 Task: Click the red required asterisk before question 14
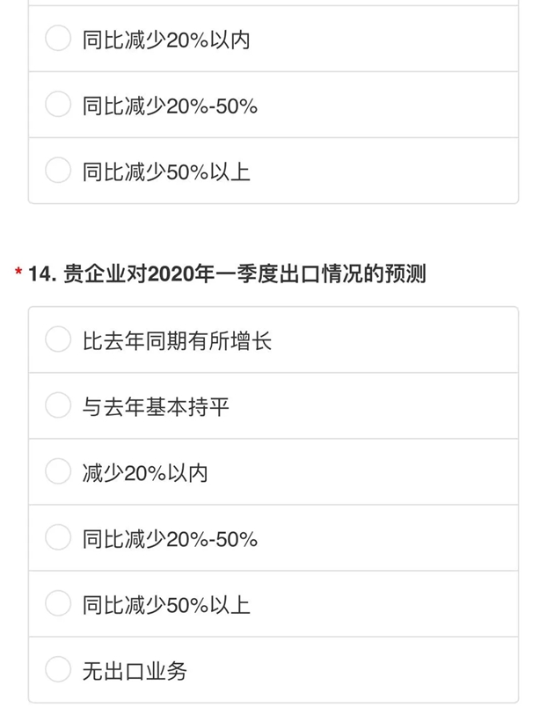18,272
